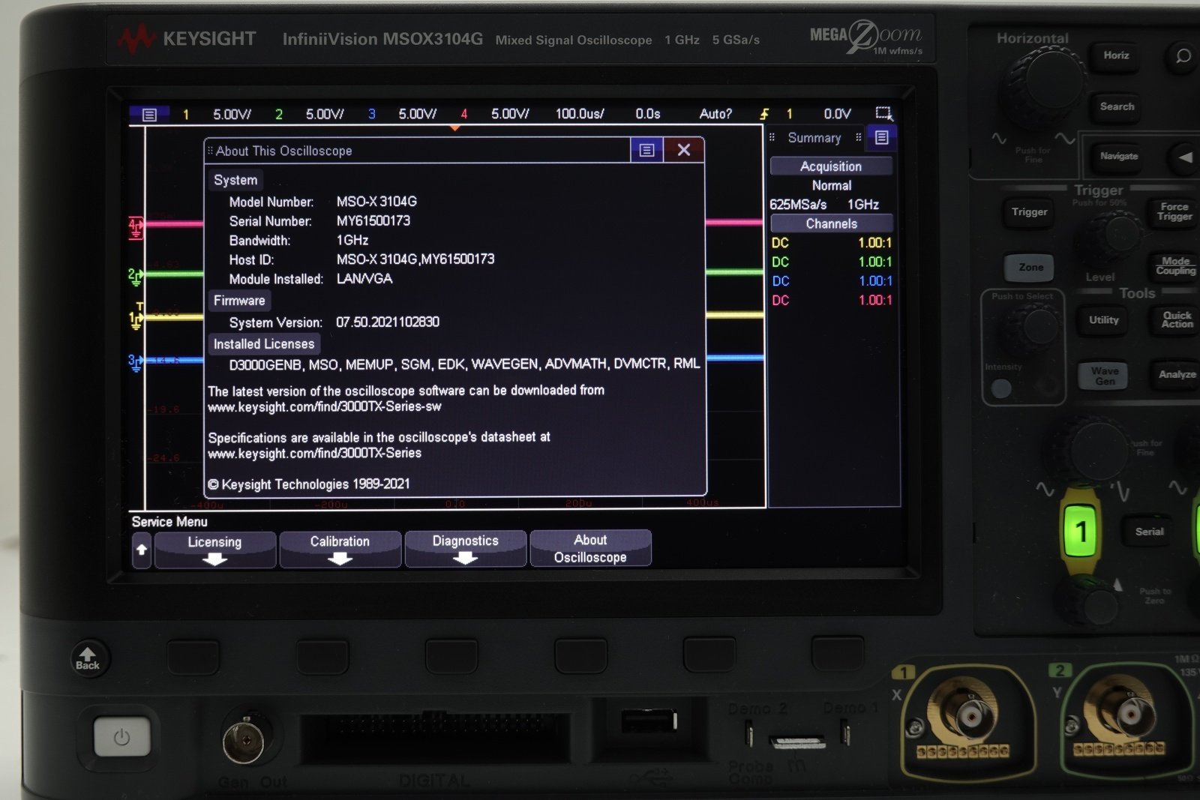Open the main menu icon beside channel 1

tap(149, 115)
